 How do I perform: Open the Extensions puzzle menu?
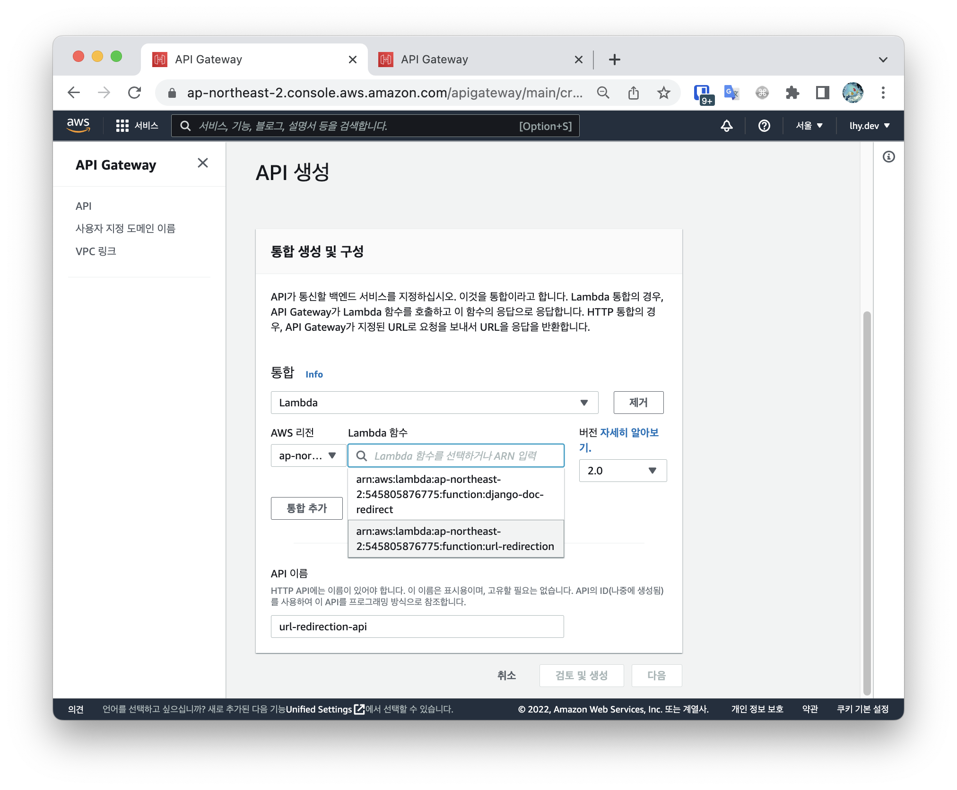tap(792, 93)
